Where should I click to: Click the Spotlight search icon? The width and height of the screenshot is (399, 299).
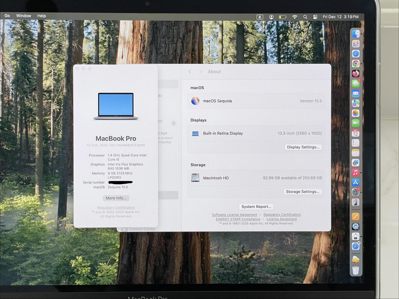click(x=305, y=17)
